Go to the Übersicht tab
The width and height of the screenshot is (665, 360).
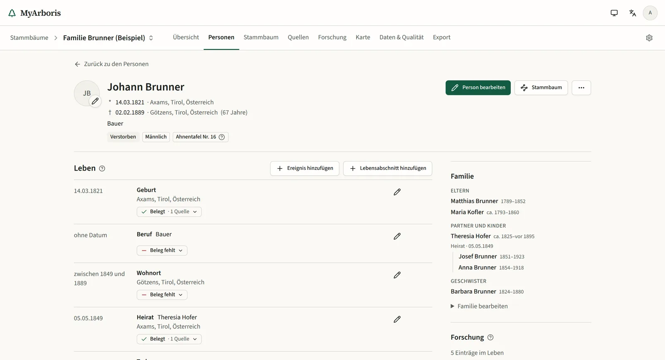(186, 37)
